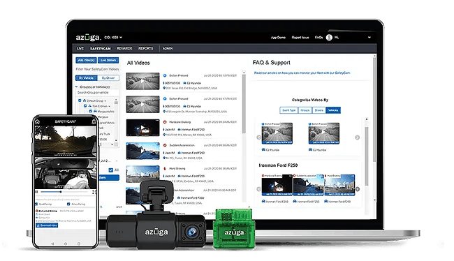Click the Hardcore Braking red event icon

click(x=165, y=122)
